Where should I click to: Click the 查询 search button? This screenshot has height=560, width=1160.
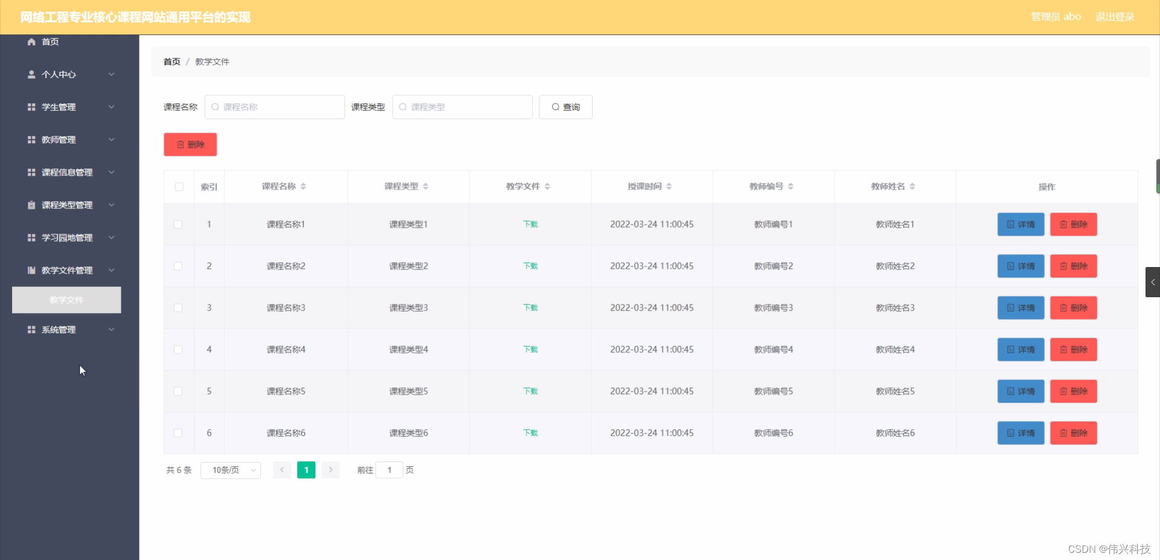tap(564, 106)
